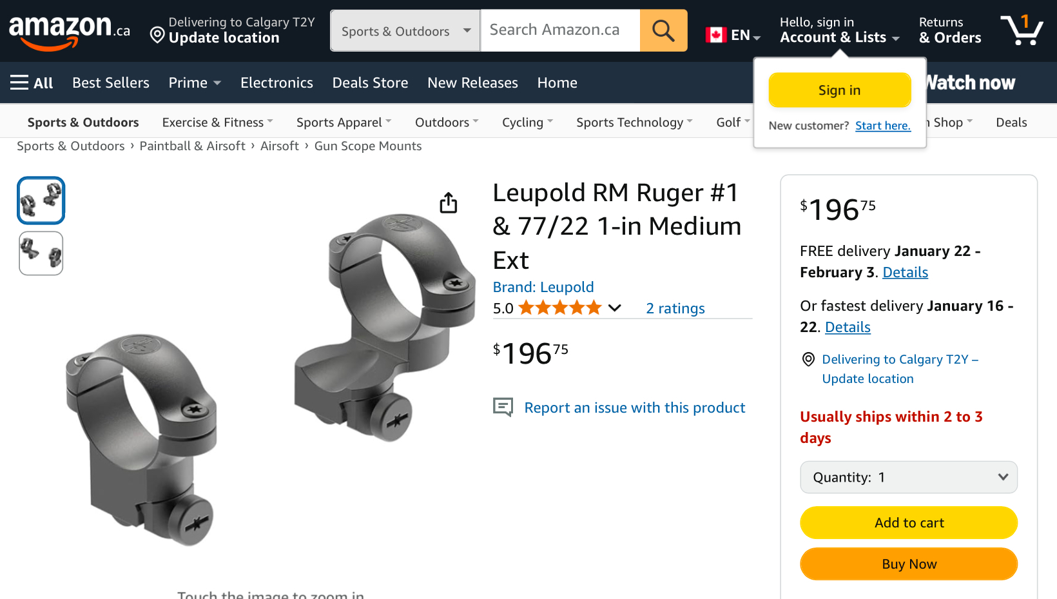Click the Sign in button

click(839, 90)
